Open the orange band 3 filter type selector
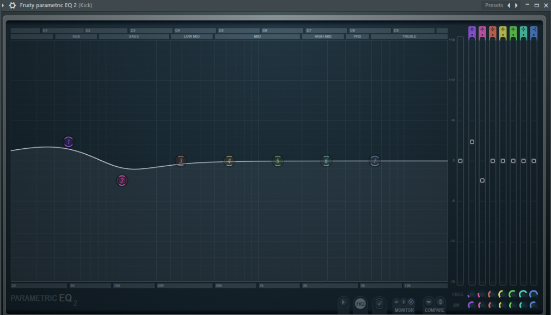Viewport: 551px width, 315px height. [x=492, y=32]
